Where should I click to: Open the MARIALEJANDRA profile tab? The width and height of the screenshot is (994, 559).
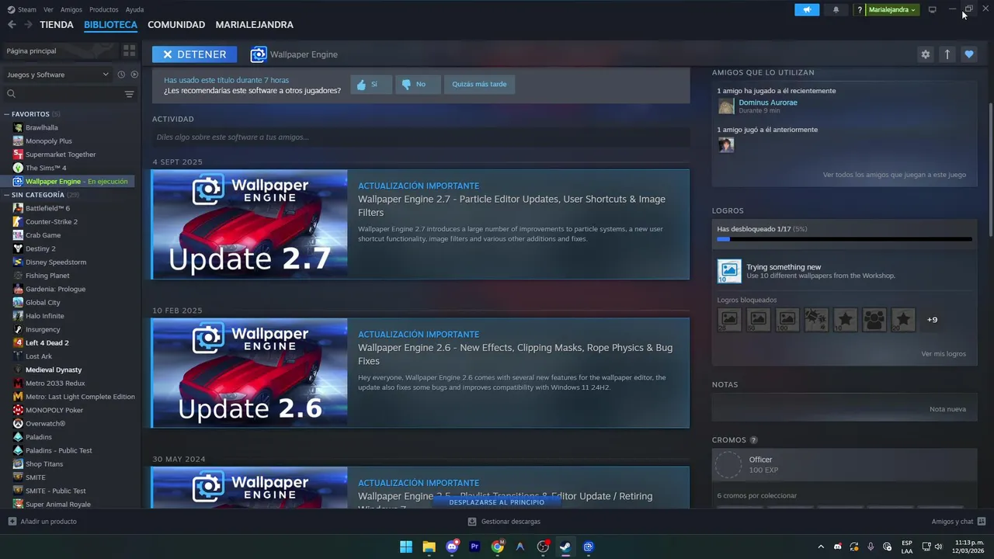click(255, 25)
